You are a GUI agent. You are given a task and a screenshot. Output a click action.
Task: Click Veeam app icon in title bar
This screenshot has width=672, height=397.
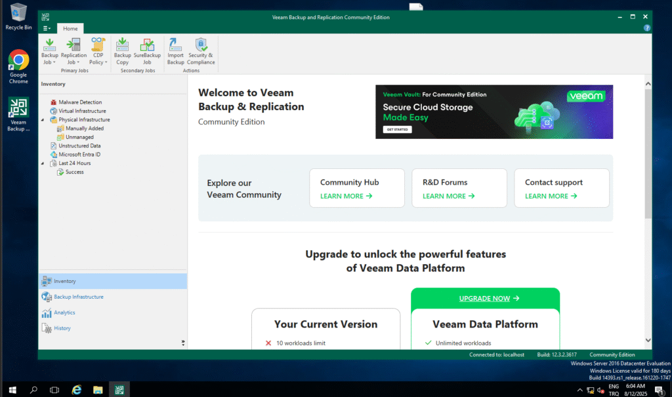click(x=45, y=17)
